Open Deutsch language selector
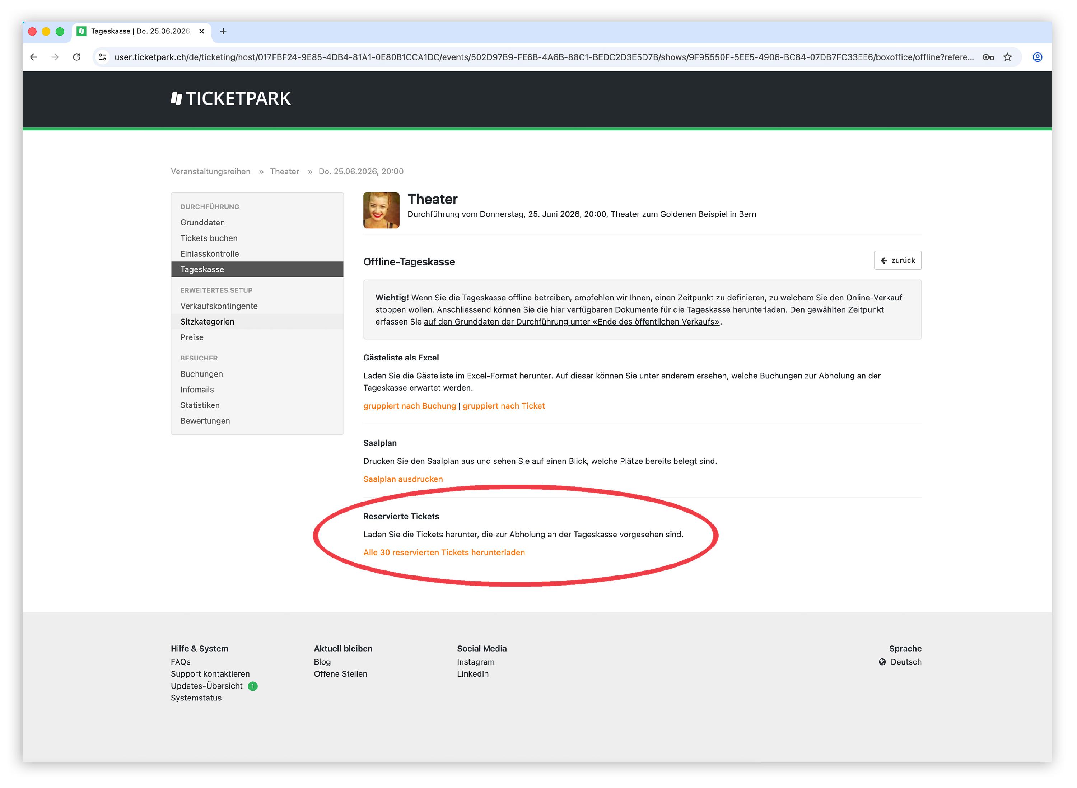The width and height of the screenshot is (1077, 788). tap(900, 662)
